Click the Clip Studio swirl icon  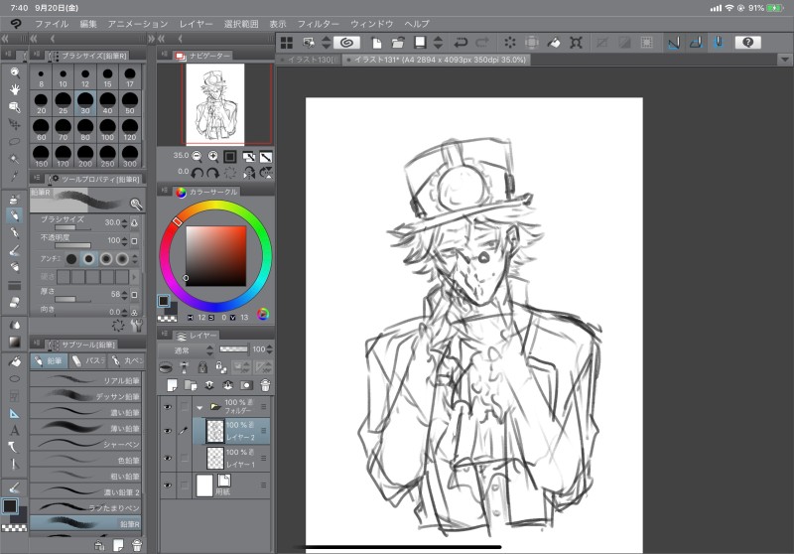(x=346, y=43)
